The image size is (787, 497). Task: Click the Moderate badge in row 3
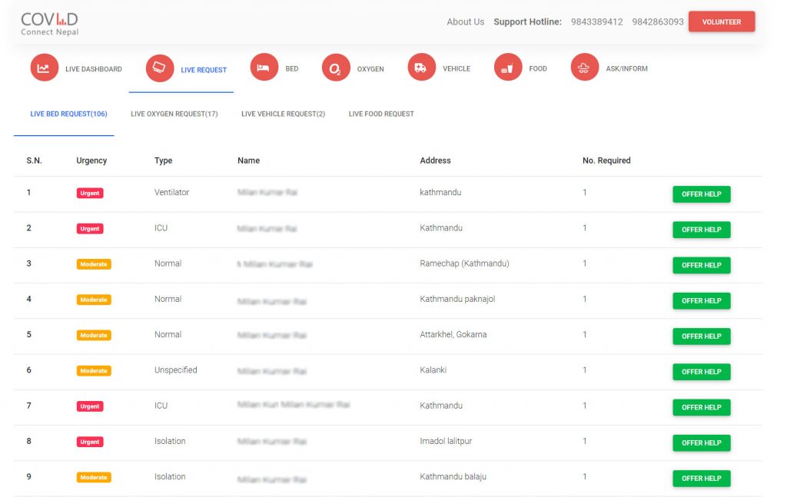coord(94,264)
